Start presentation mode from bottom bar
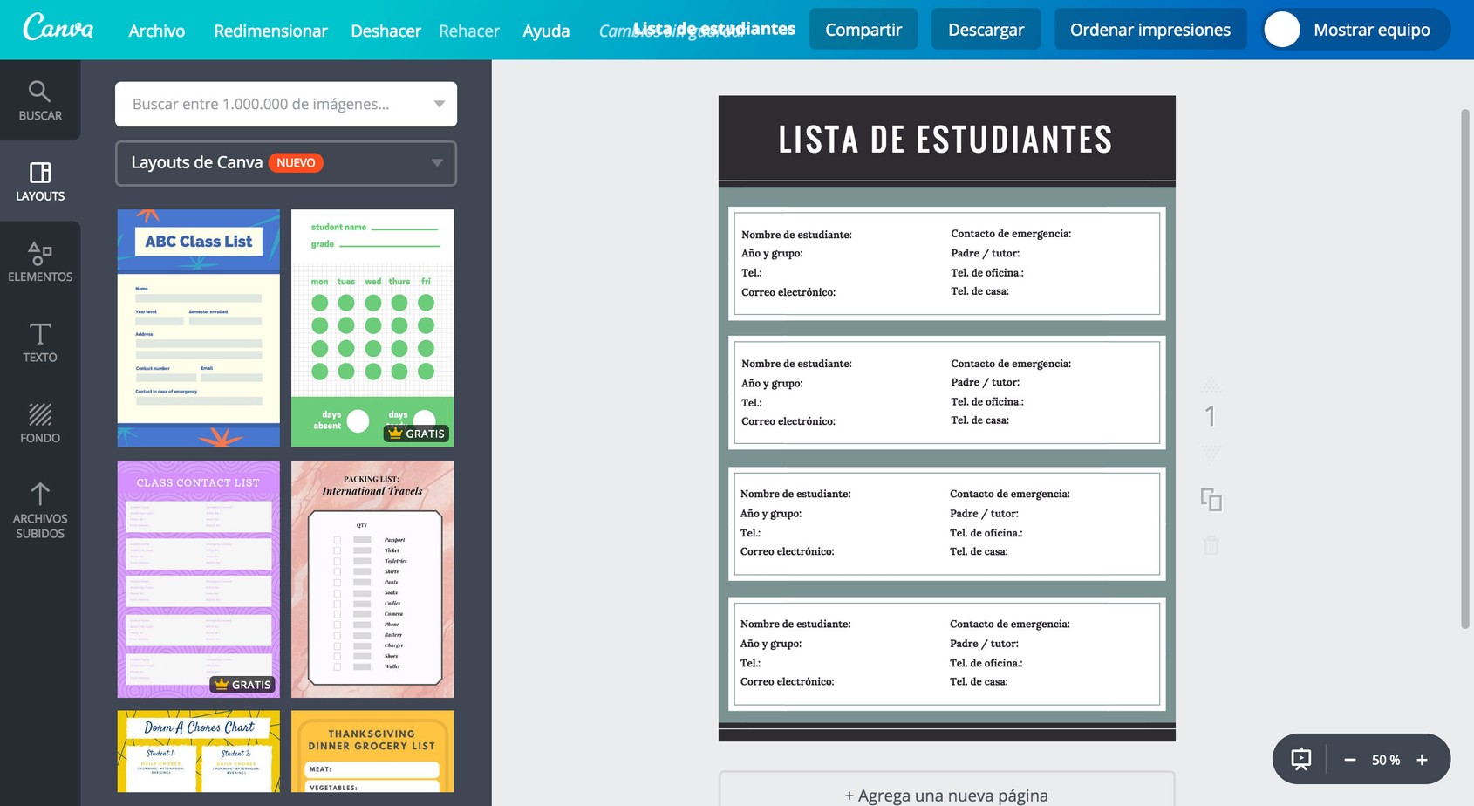Image resolution: width=1474 pixels, height=806 pixels. coord(1300,759)
